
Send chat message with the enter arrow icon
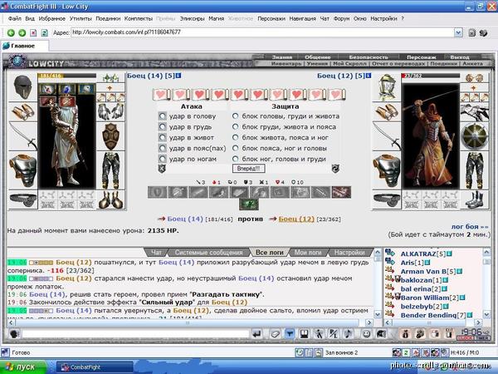click(x=257, y=334)
